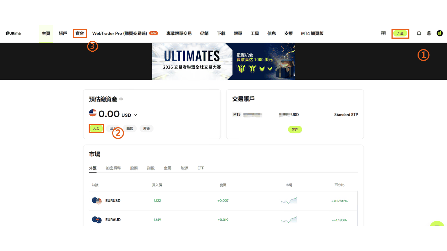Image resolution: width=447 pixels, height=251 pixels.
Task: Open the user profile avatar
Action: pyautogui.click(x=440, y=33)
